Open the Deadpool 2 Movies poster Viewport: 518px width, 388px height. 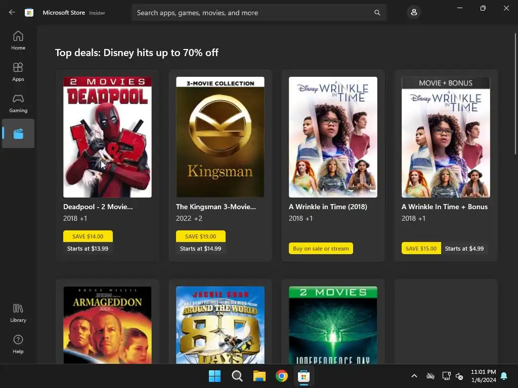(x=107, y=137)
